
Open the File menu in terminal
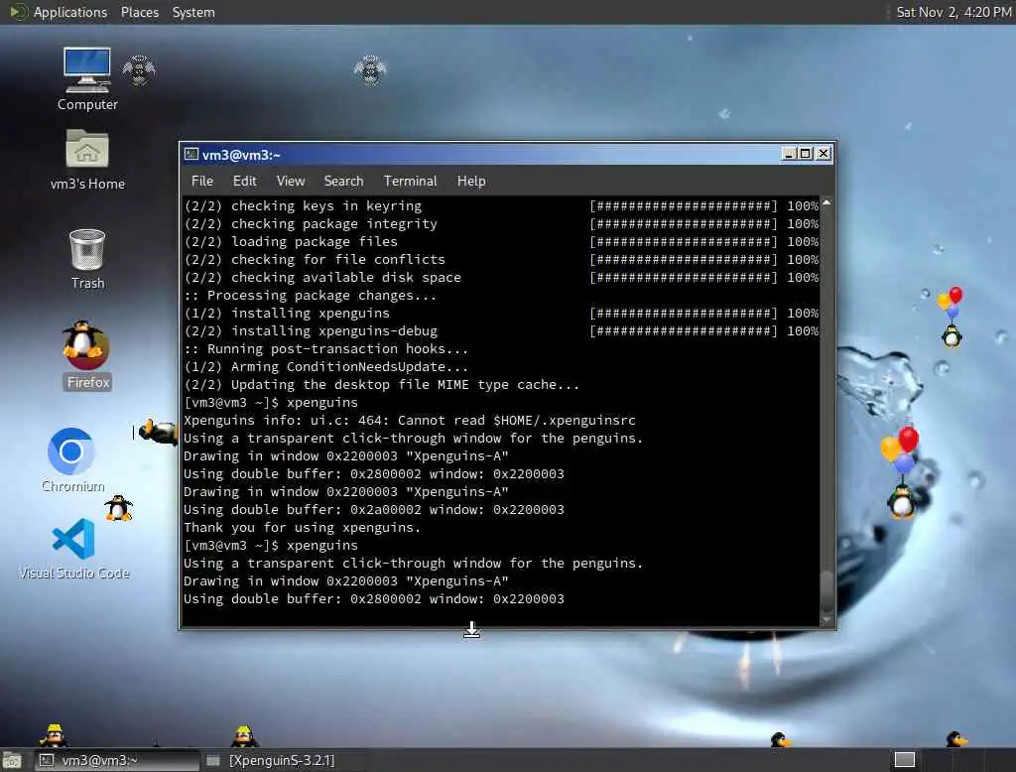point(202,181)
